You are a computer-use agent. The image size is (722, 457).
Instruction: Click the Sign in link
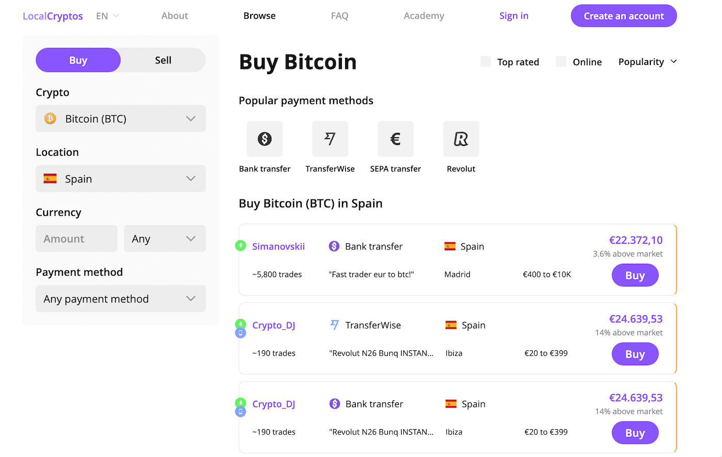pyautogui.click(x=514, y=16)
